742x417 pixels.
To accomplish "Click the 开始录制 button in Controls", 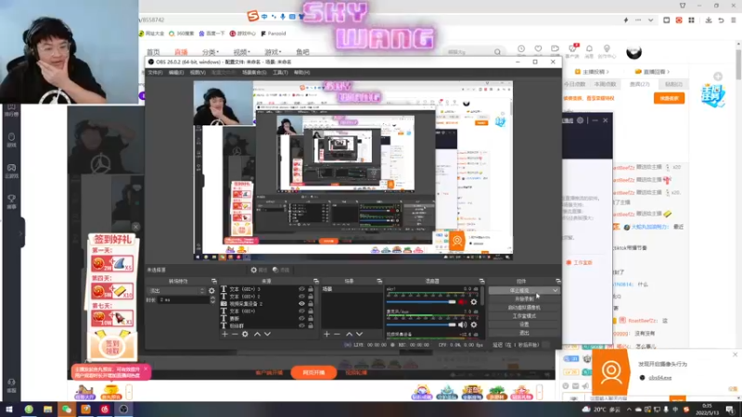I will click(x=524, y=298).
